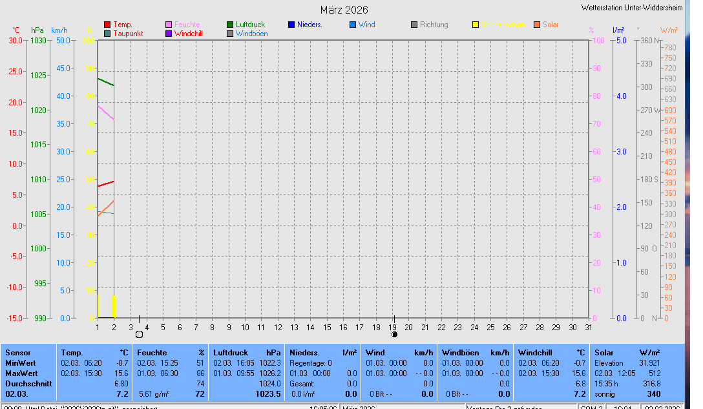Click the Luftdruck column header in table
703x409 pixels.
(230, 353)
